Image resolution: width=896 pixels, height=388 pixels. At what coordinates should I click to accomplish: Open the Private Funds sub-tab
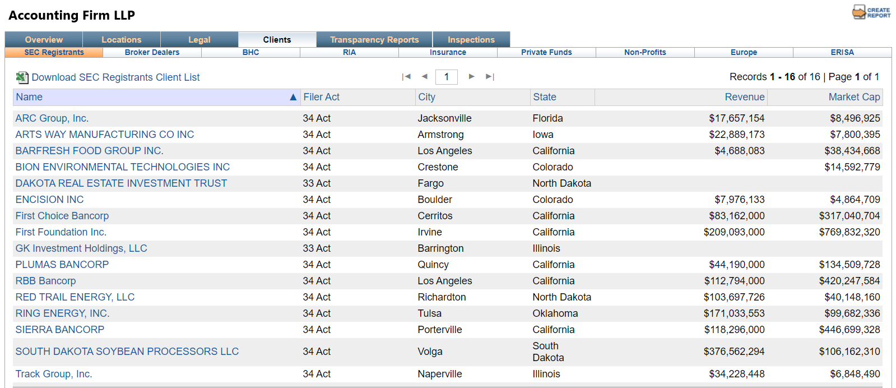click(x=547, y=52)
